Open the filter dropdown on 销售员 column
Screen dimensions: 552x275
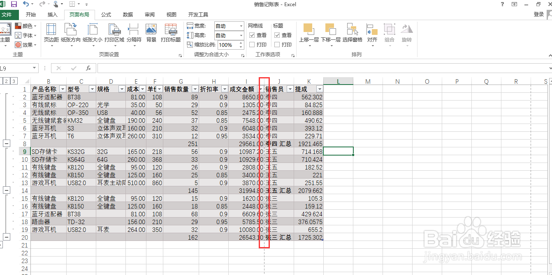(x=290, y=89)
